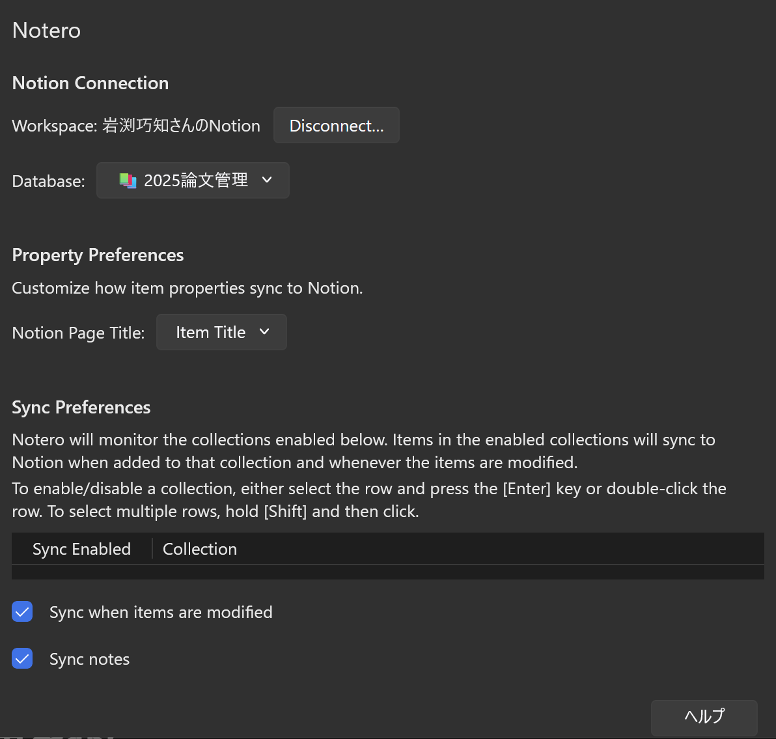Expand the Item Title dropdown
The height and width of the screenshot is (739, 776).
pos(221,332)
